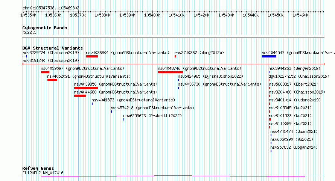335x181 pixels.
Task: Select nsv6050990 (Wu2021) label
Action: 292,139
